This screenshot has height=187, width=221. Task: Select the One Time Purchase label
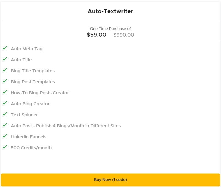click(110, 28)
